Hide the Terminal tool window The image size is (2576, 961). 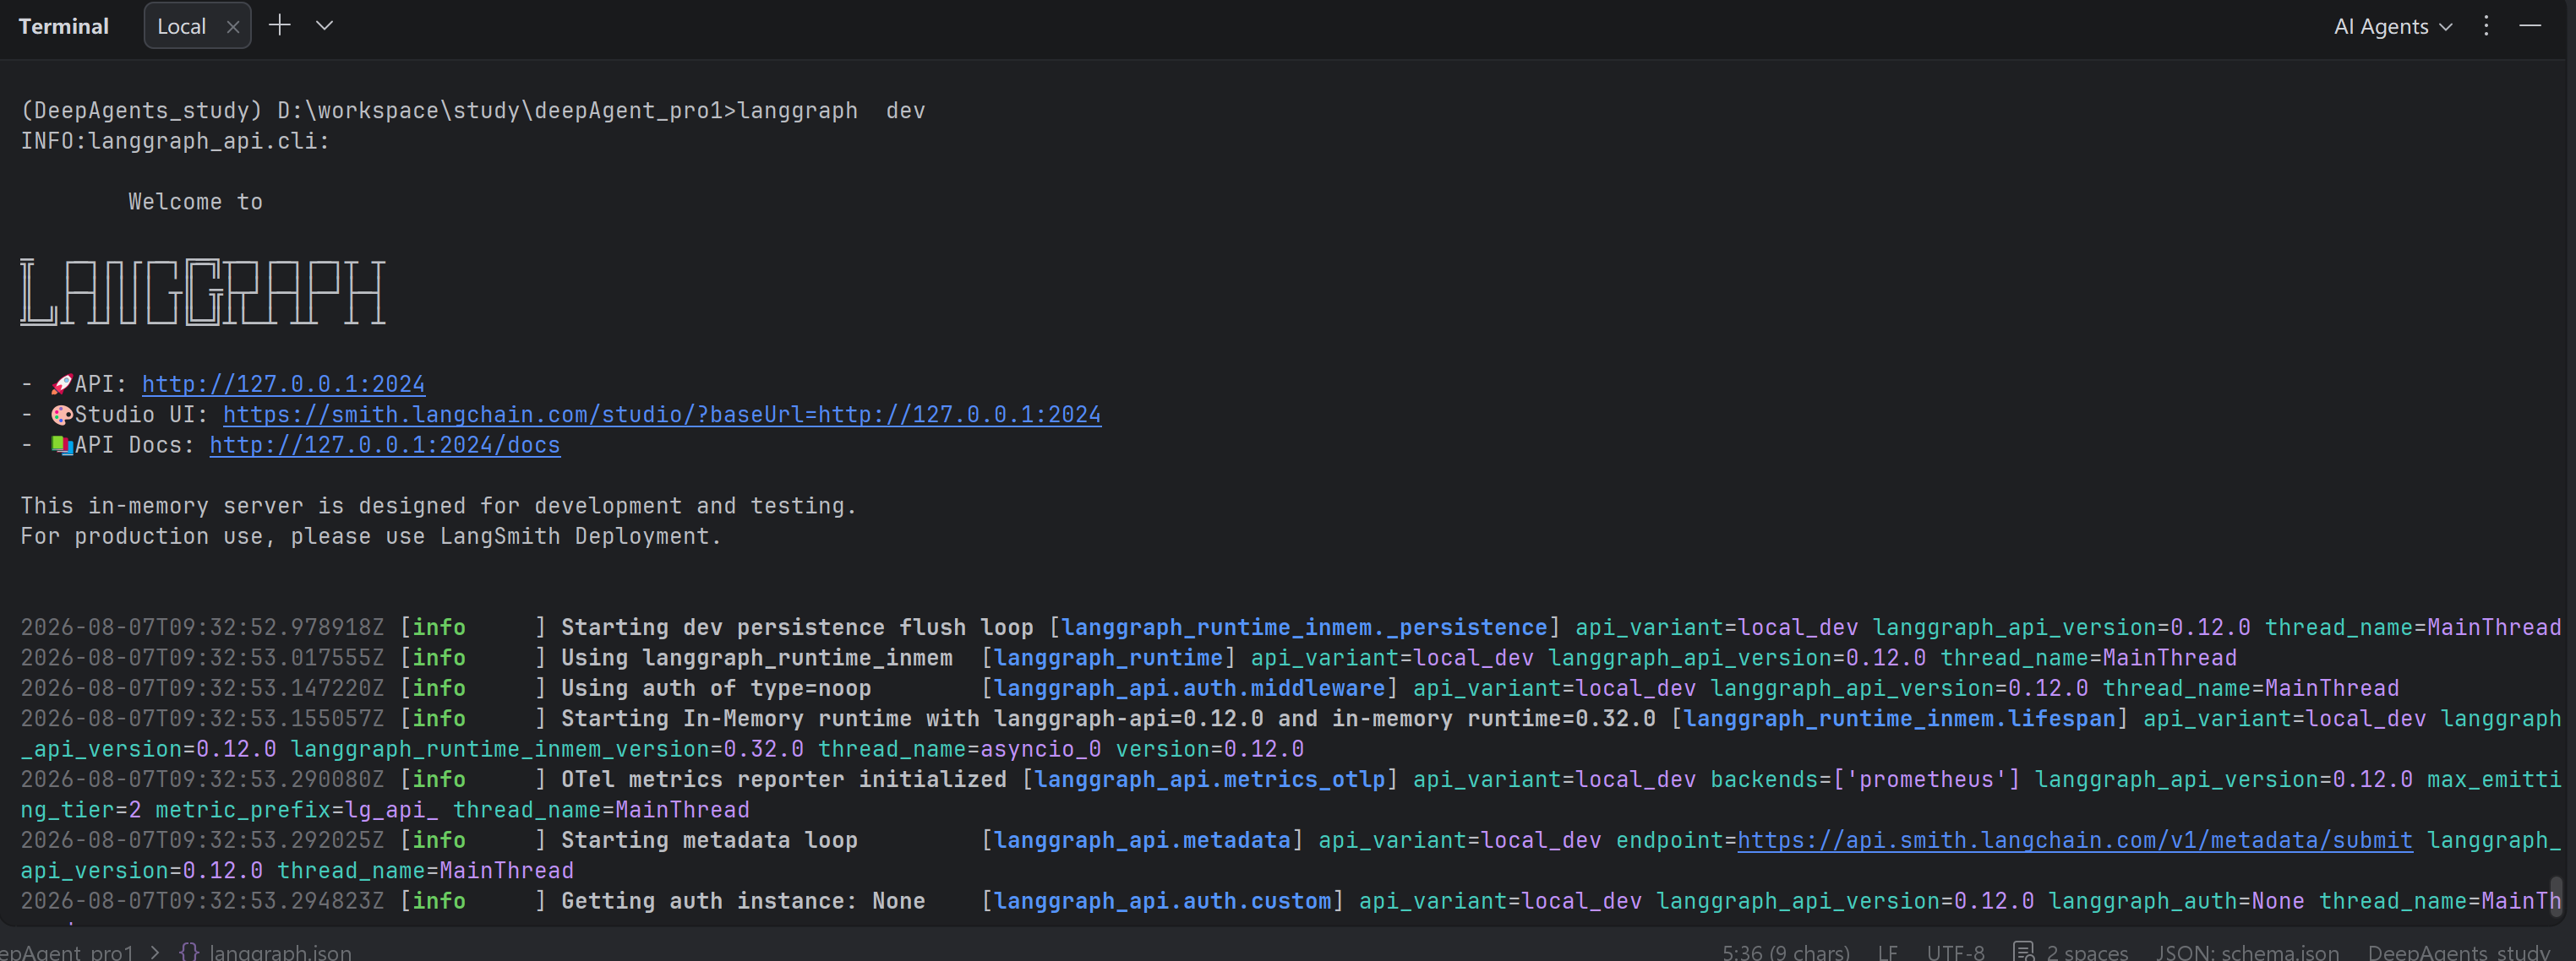2530,26
